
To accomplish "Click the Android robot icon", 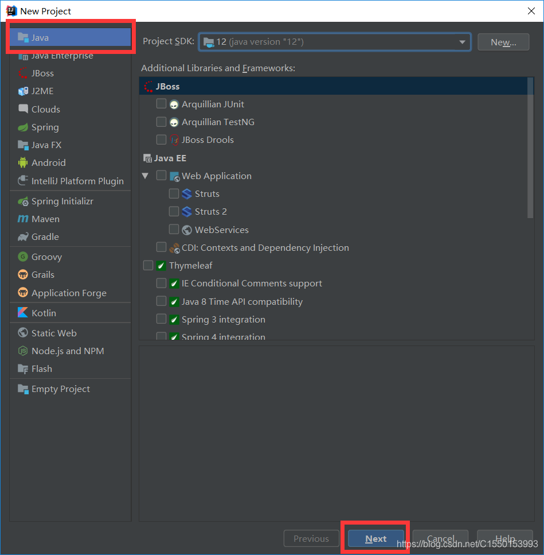I will click(23, 162).
